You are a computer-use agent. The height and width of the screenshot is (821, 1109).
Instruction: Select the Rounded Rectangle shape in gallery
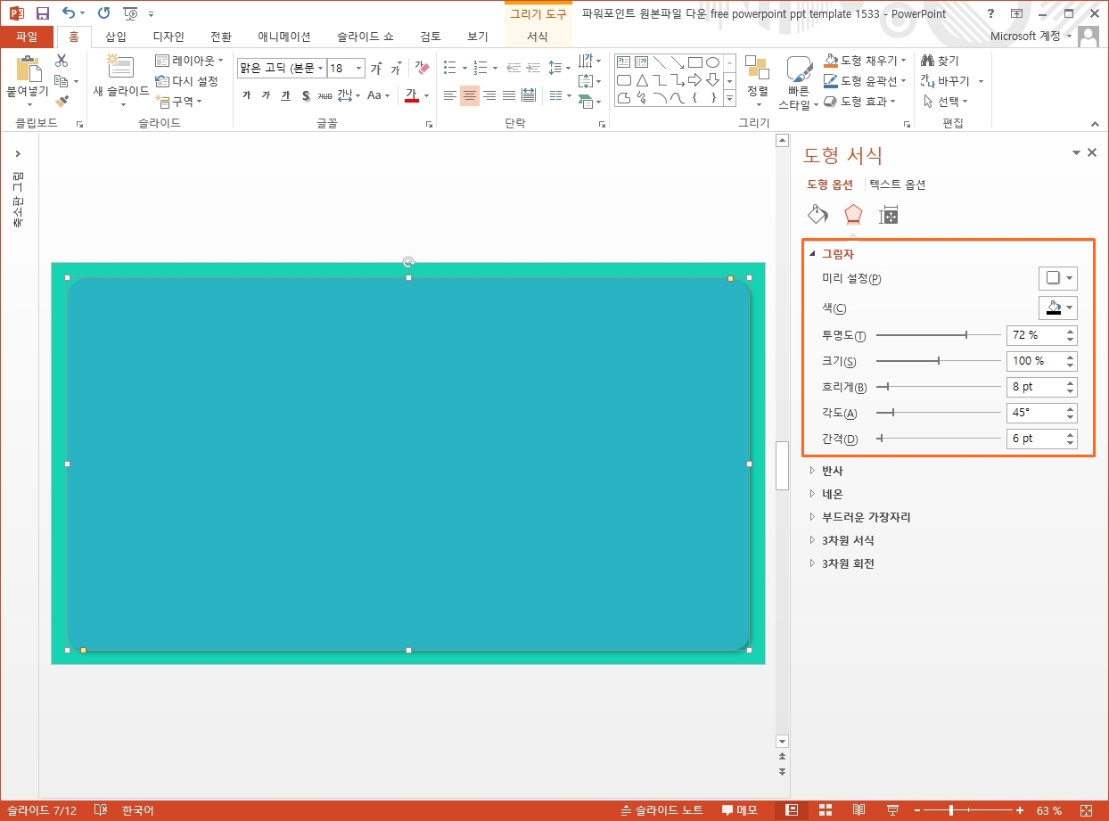point(624,80)
